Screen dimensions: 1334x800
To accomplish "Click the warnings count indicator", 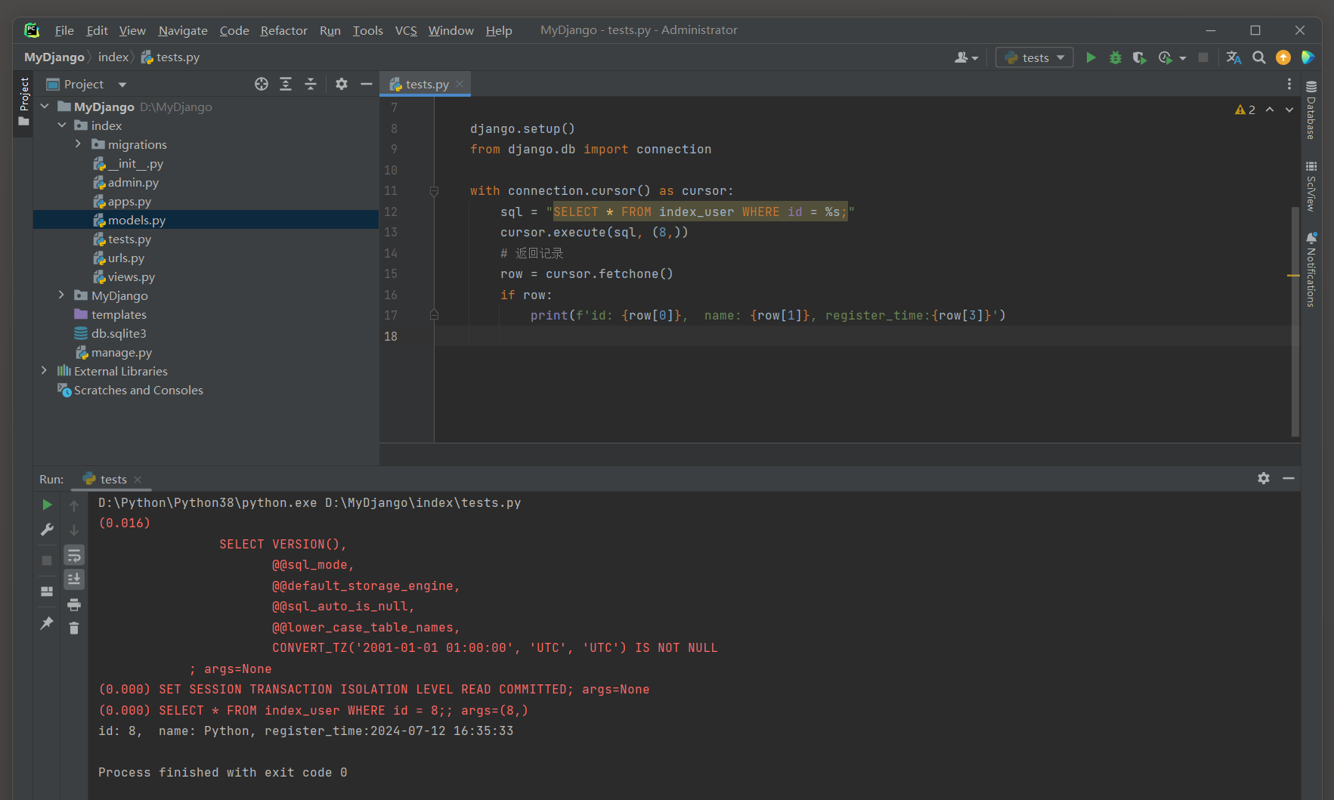I will click(x=1245, y=110).
